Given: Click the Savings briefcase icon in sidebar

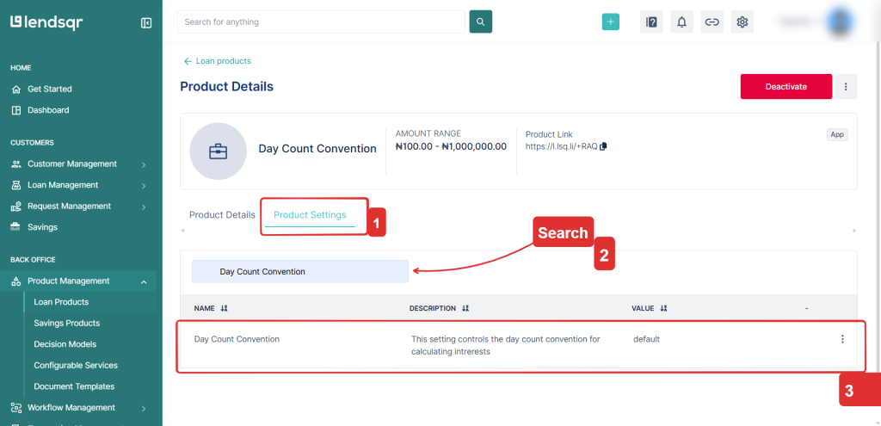Looking at the screenshot, I should [x=16, y=227].
